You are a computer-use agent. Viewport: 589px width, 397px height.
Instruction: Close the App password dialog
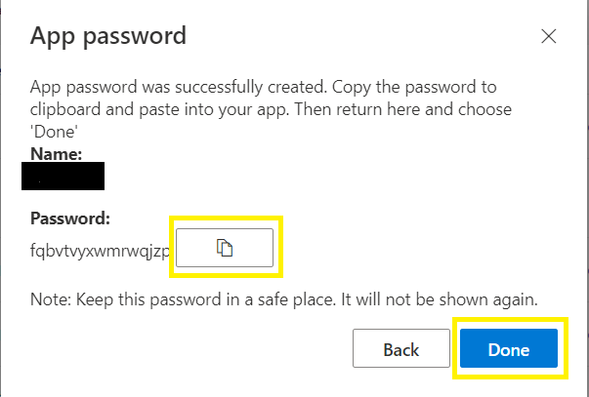[548, 37]
